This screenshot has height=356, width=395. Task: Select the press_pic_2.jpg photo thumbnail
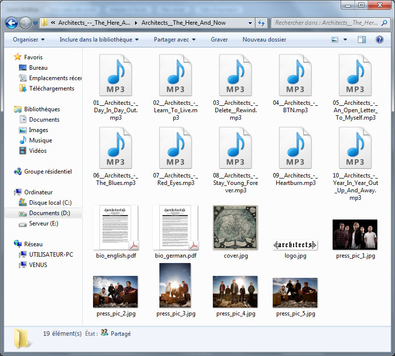pos(116,292)
